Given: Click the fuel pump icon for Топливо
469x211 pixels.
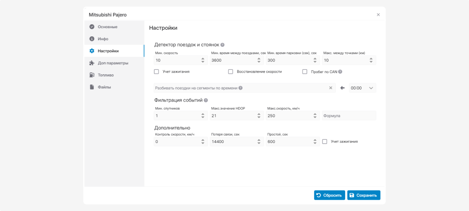Looking at the screenshot, I should pos(92,75).
